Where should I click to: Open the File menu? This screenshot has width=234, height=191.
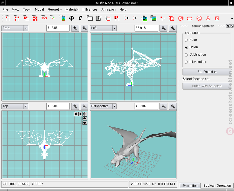point(5,10)
